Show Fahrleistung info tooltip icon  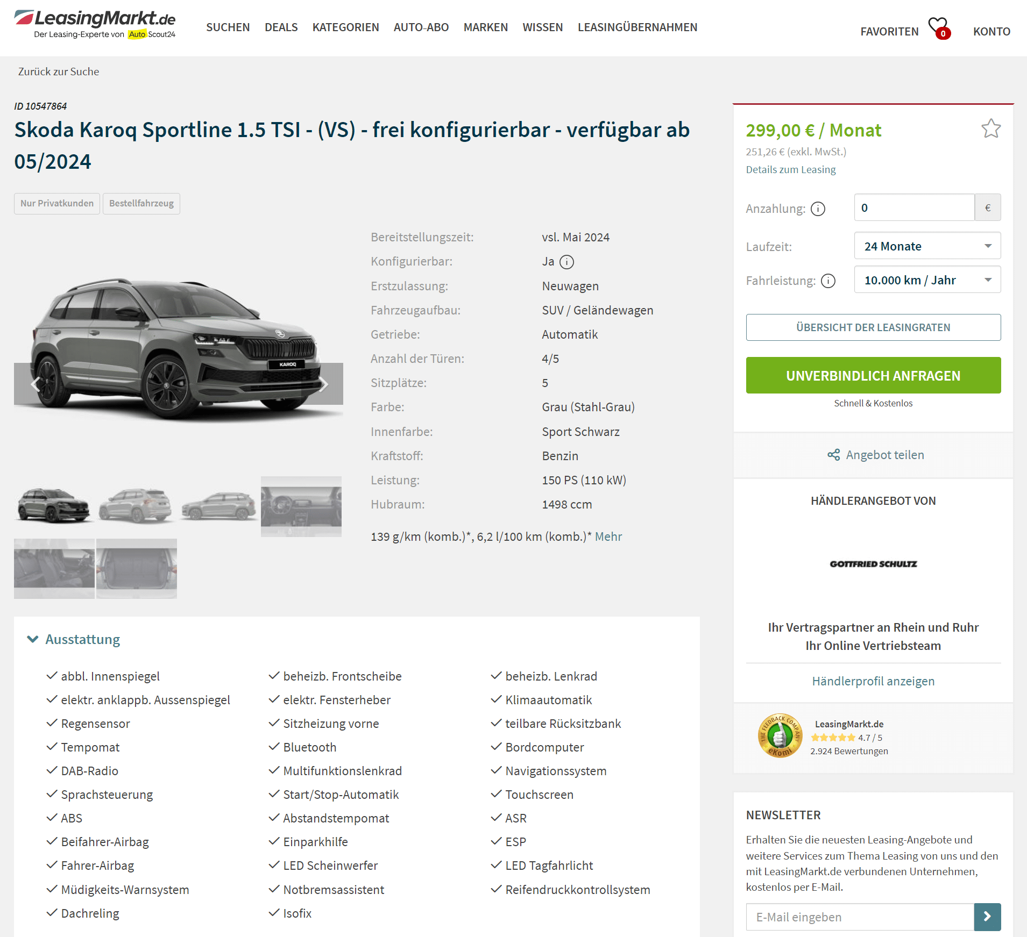point(828,281)
